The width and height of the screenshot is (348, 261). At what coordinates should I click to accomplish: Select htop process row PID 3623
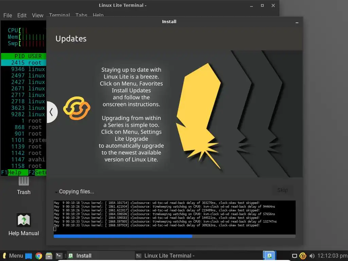(x=23, y=108)
